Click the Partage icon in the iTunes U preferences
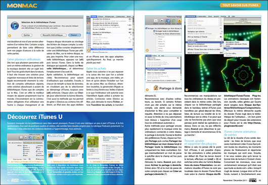This screenshot has width=268, height=185. coord(30,137)
